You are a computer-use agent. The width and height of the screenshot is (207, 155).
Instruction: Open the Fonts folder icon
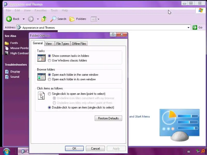point(7,43)
